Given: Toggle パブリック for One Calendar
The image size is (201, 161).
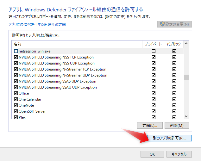Looking at the screenshot, I should (174, 99).
